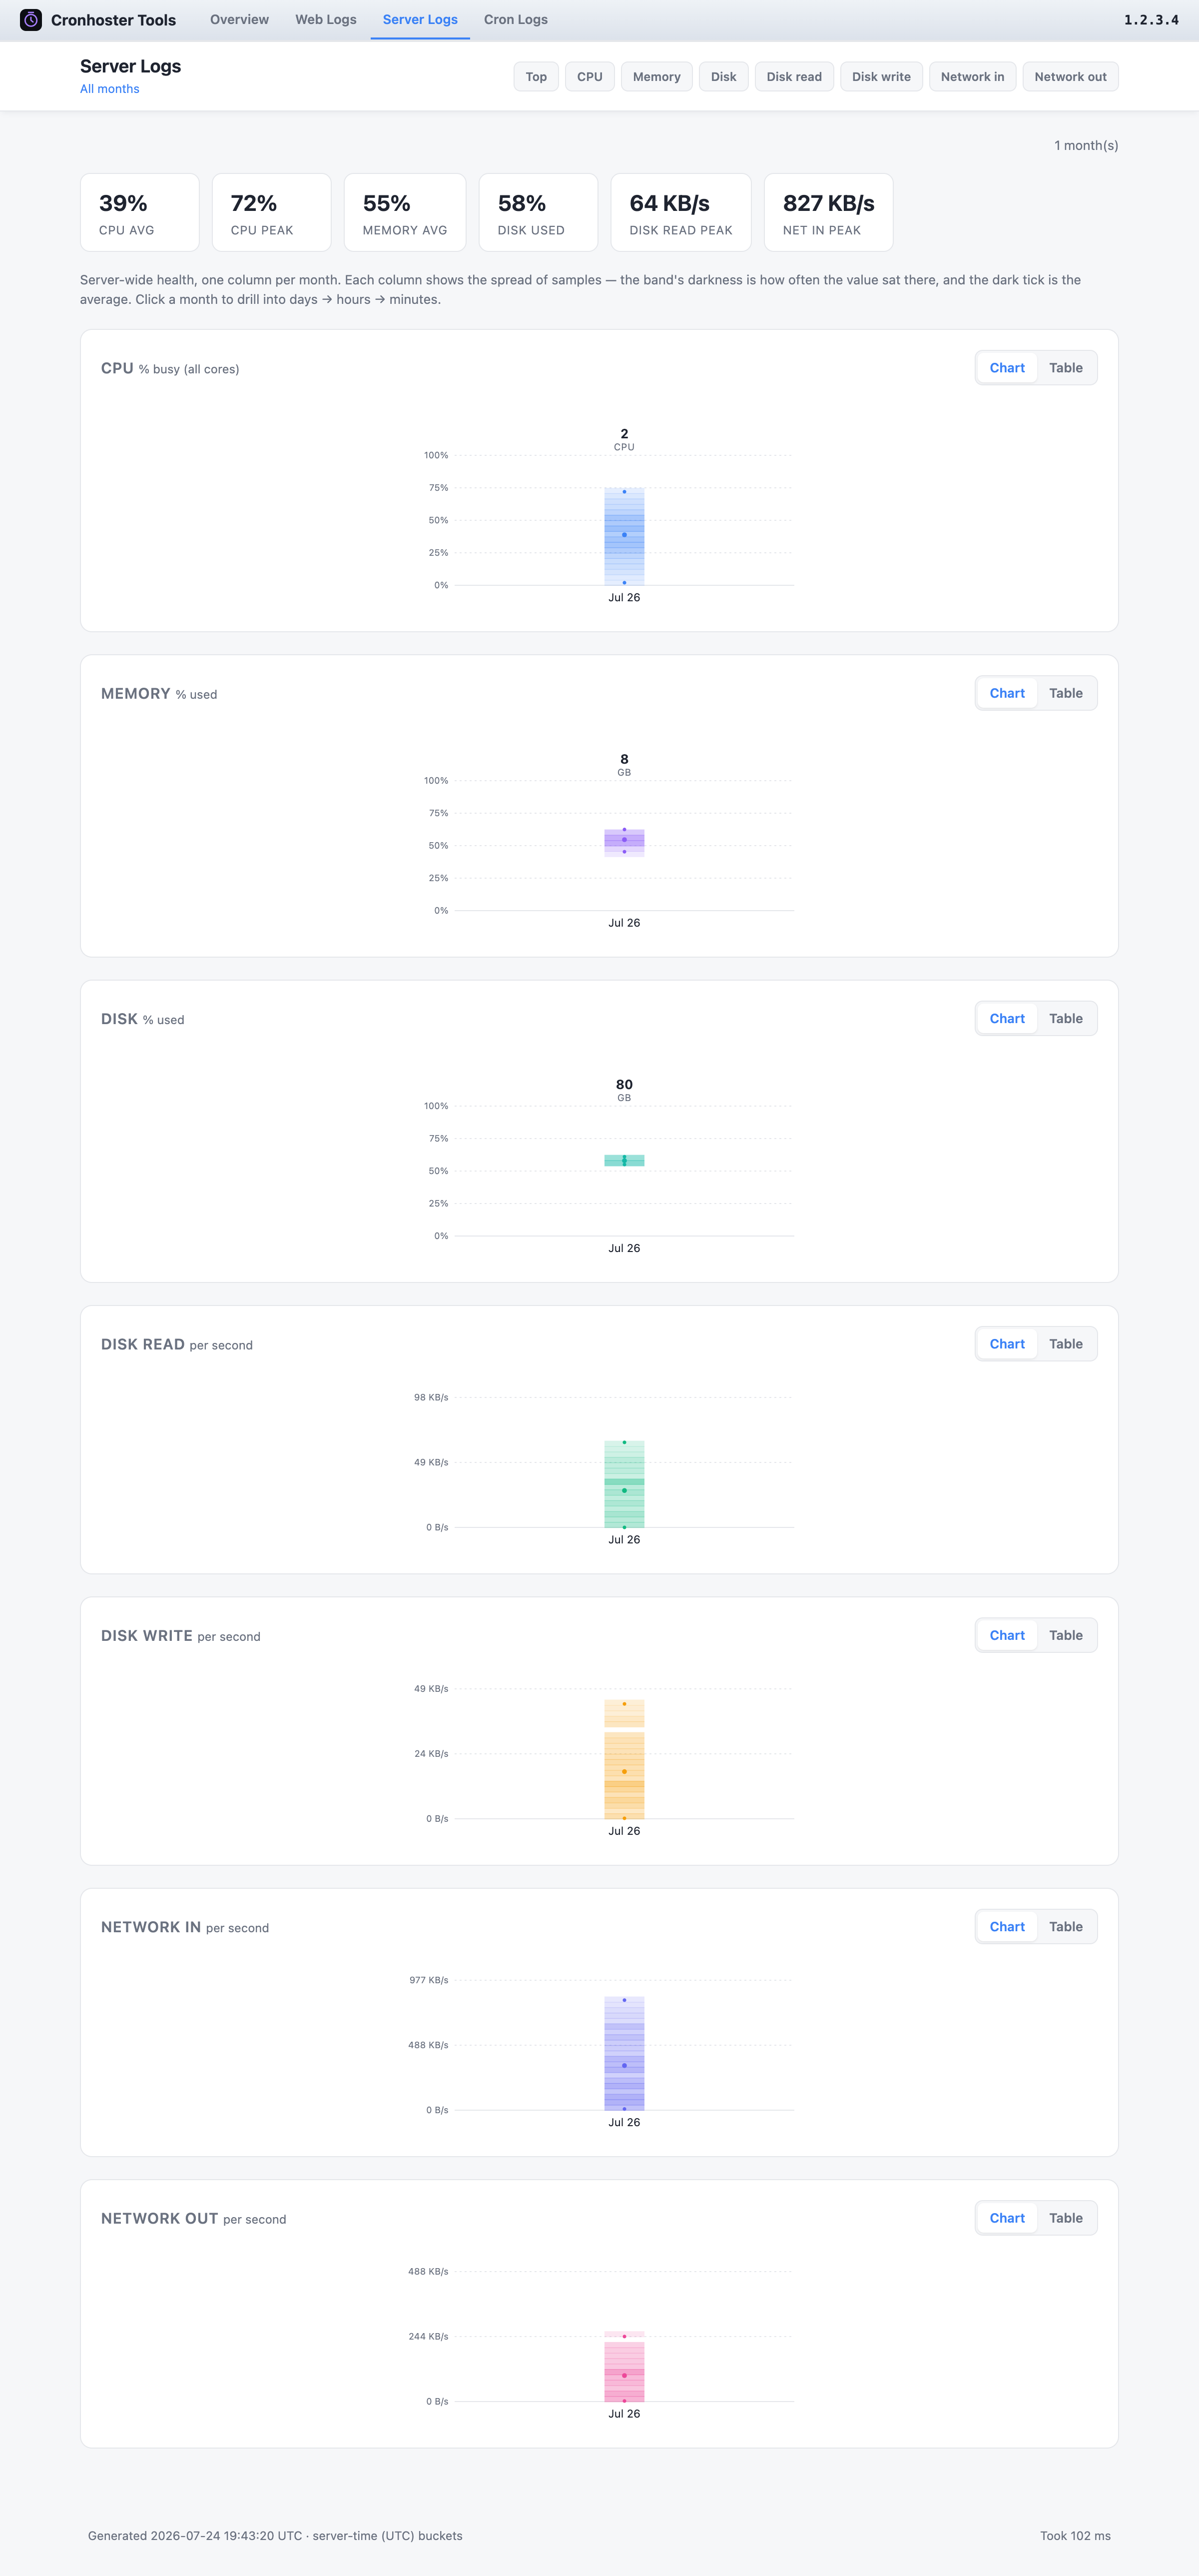
Task: Click the '1 month(s)' count text
Action: [x=1086, y=145]
